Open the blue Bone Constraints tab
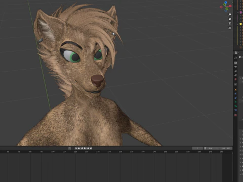Screen dimensions: 243x182 [x=235, y=110]
